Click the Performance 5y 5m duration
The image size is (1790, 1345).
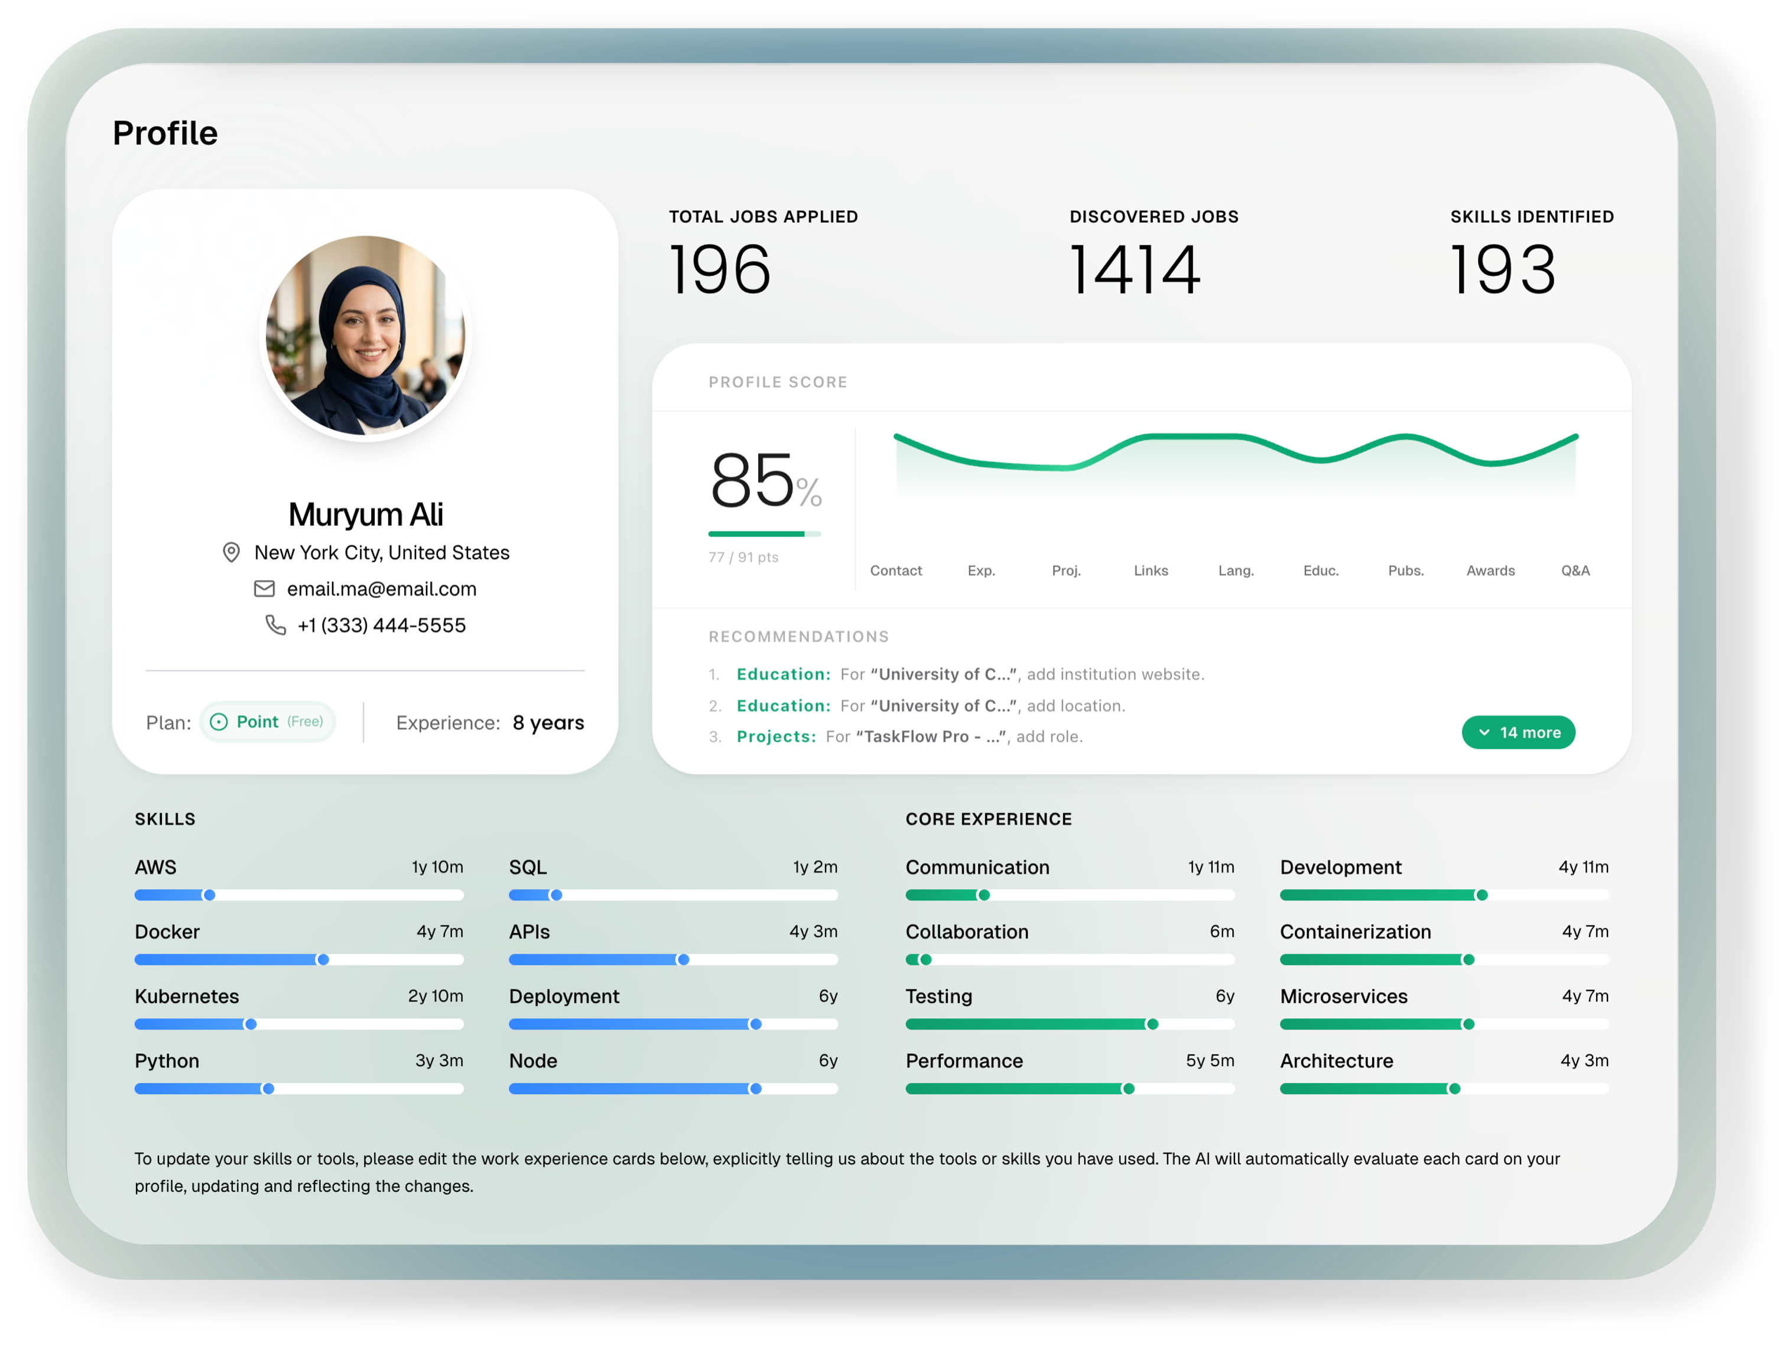coord(1210,1060)
